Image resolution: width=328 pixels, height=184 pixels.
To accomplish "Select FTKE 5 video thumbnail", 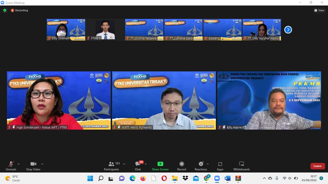I will pos(105,30).
